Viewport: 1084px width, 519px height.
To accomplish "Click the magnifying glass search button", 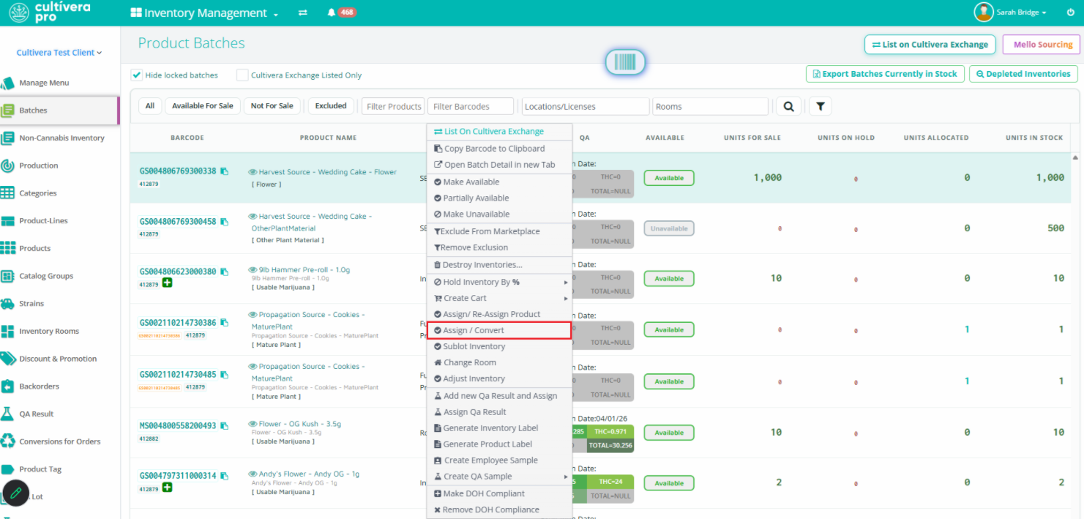I will 788,106.
